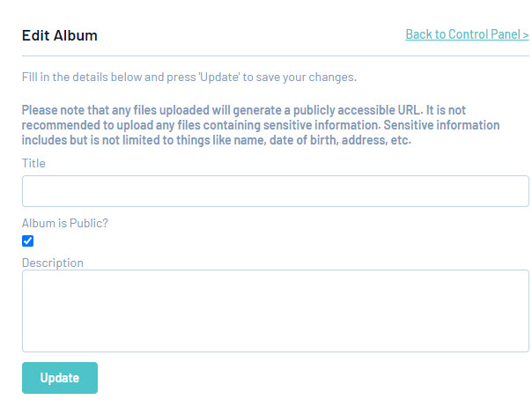Place cursor in the album title textbox
Viewport: 532px width, 407px height.
pyautogui.click(x=275, y=191)
